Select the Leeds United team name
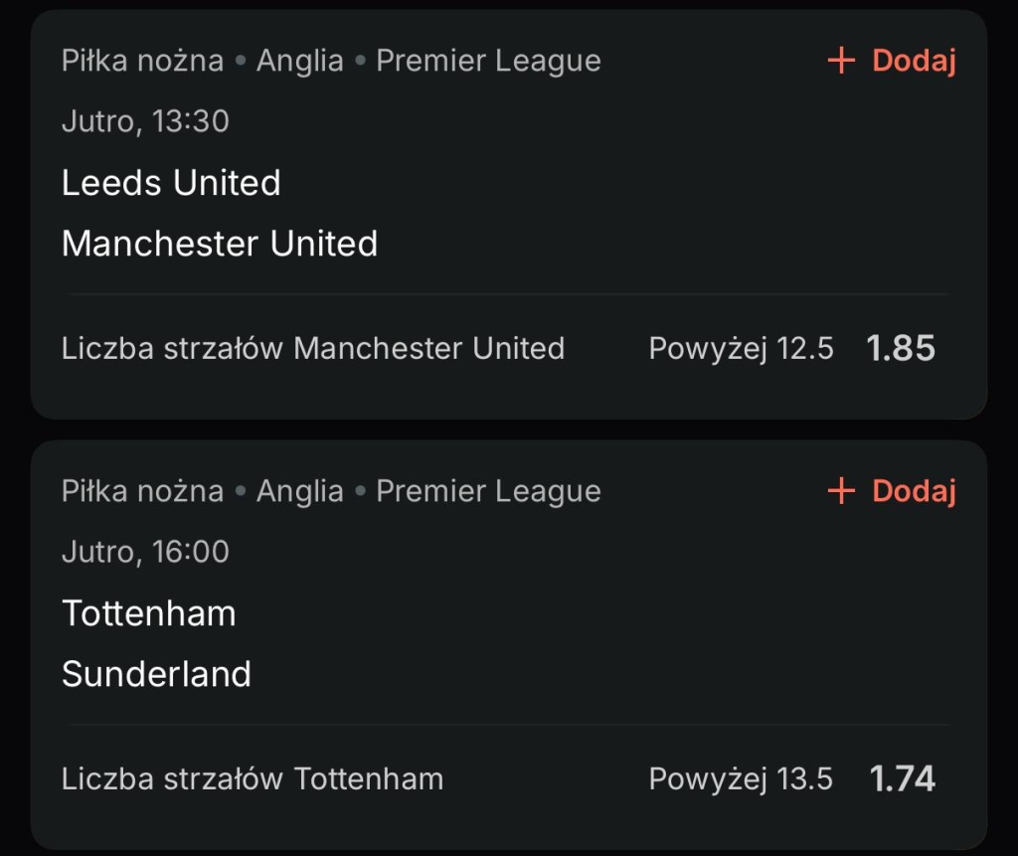The image size is (1018, 856). point(171,183)
